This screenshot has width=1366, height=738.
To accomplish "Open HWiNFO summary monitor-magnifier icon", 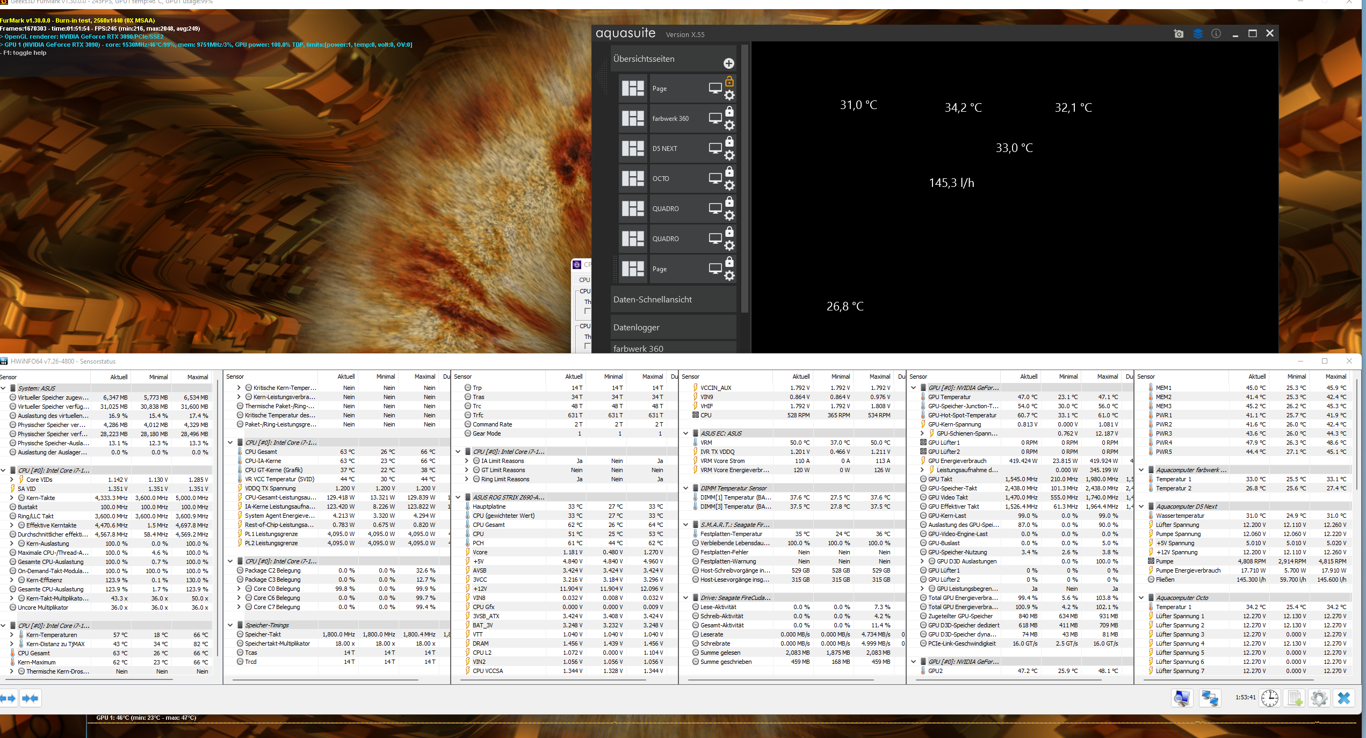I will [1182, 698].
